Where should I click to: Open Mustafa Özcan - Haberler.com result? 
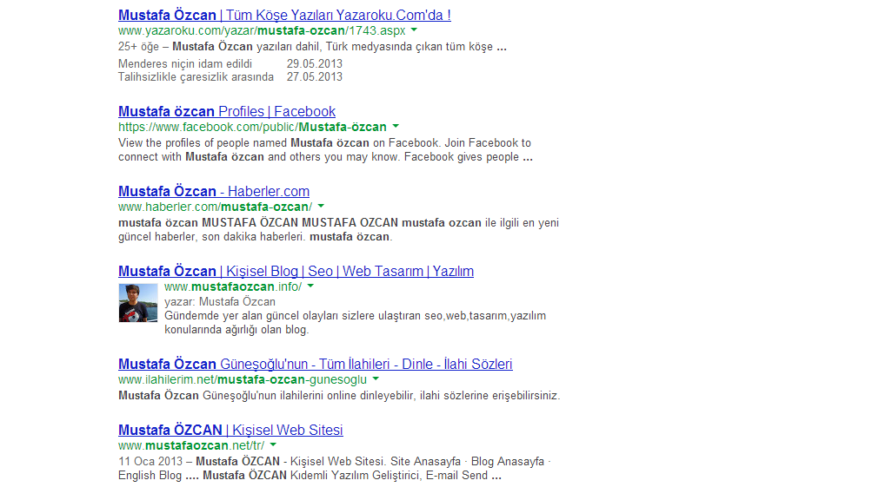[214, 192]
